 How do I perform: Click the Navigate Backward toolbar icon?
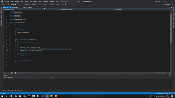click(x=3, y=4)
